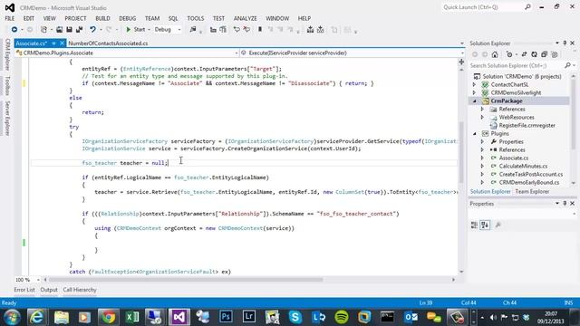Undo last edit with the Undo icon

(x=92, y=30)
